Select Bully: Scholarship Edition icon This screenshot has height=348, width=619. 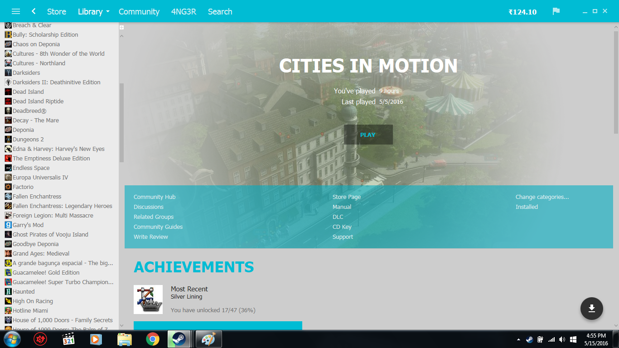[x=8, y=35]
